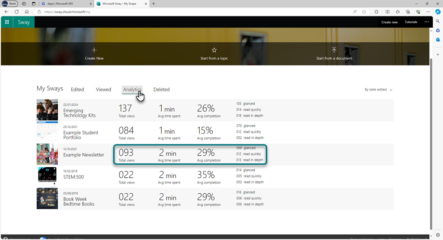Click the Sway logo in the header
The height and width of the screenshot is (240, 443).
coord(24,22)
